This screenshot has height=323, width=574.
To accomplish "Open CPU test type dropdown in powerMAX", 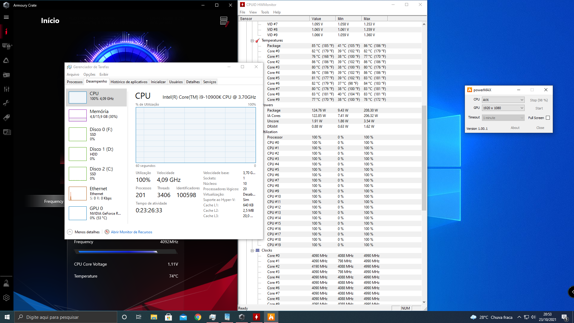I will [503, 100].
